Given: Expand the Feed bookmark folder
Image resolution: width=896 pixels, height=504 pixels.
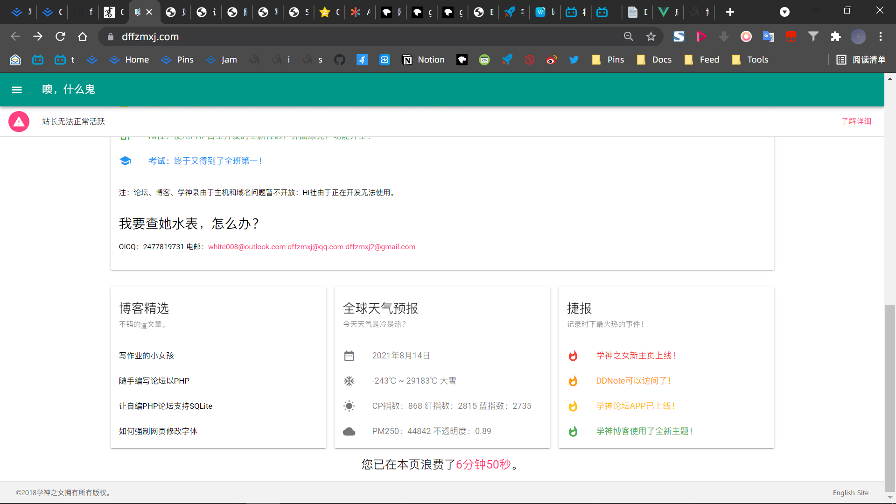Looking at the screenshot, I should pyautogui.click(x=702, y=60).
